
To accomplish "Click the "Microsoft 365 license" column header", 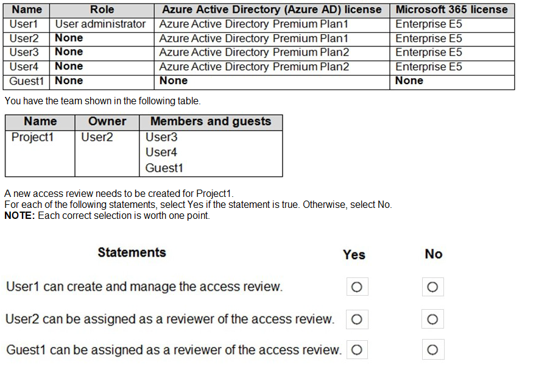I will pyautogui.click(x=451, y=10).
